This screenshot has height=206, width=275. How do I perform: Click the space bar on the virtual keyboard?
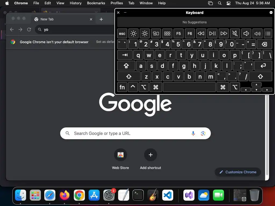(189, 87)
